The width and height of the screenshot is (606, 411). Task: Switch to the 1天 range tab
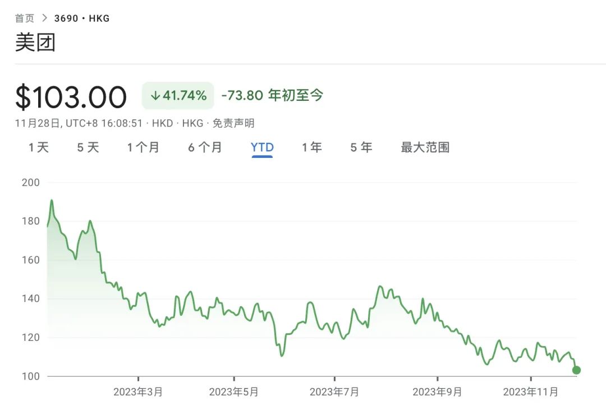click(x=39, y=147)
